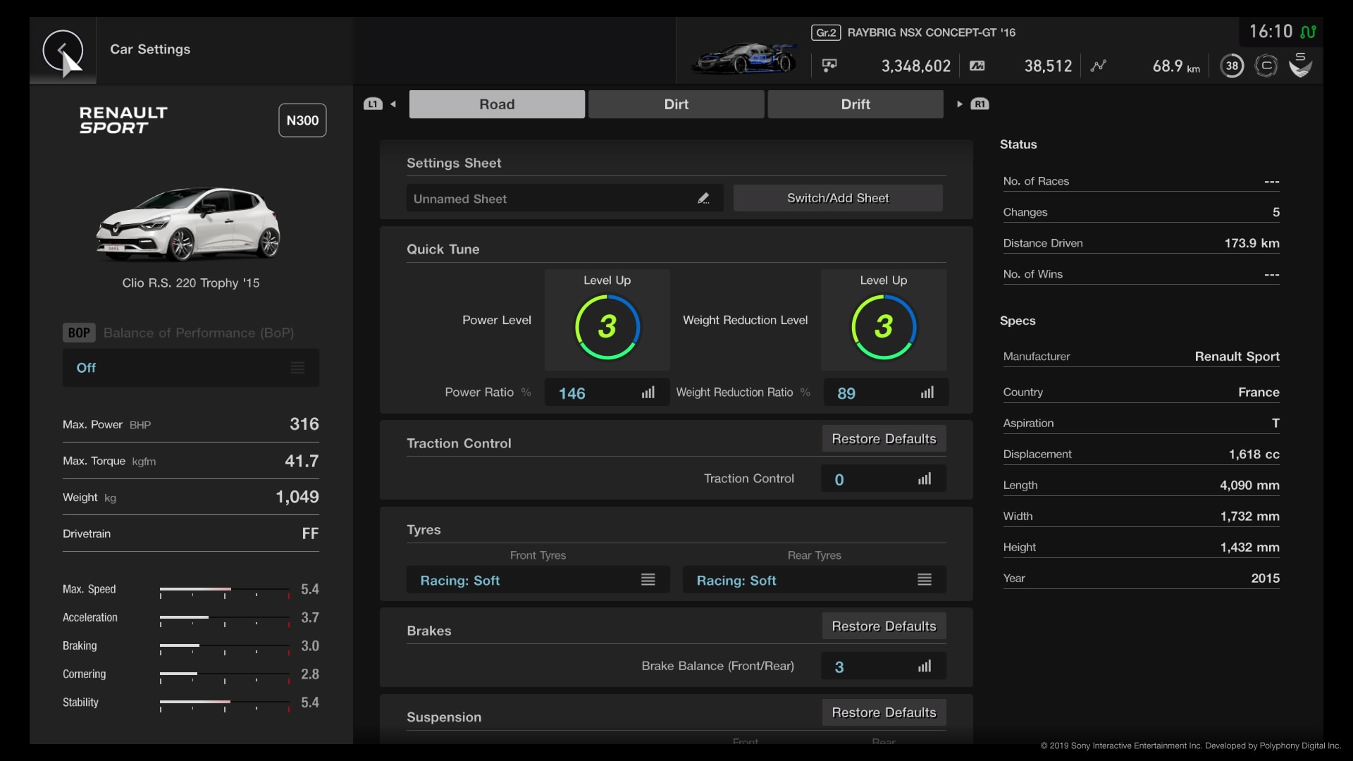Click bar icon in Power Ratio field
1353x761 pixels.
coord(648,392)
